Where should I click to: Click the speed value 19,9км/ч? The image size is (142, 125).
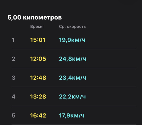(x=72, y=40)
